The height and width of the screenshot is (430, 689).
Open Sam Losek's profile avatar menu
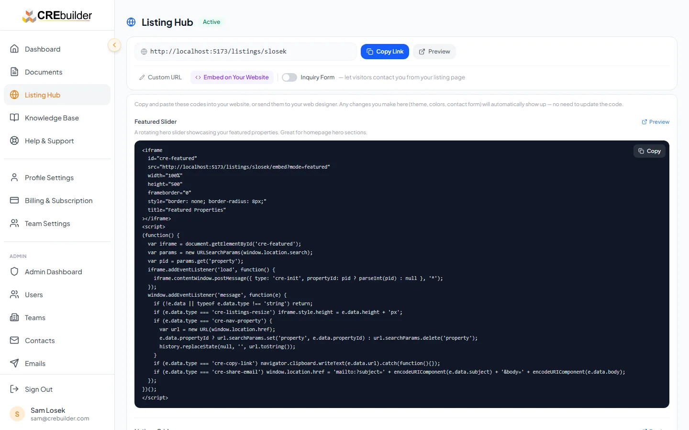point(17,414)
